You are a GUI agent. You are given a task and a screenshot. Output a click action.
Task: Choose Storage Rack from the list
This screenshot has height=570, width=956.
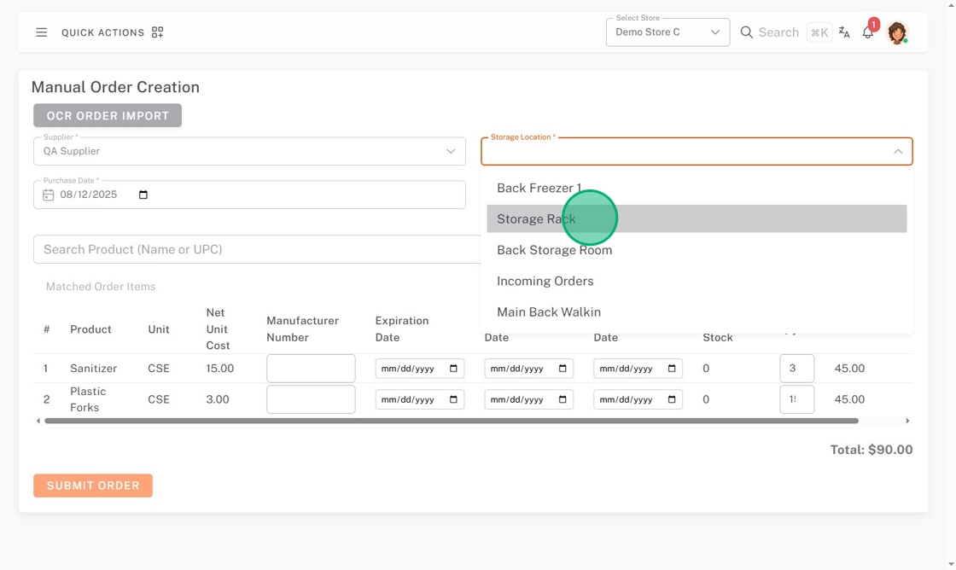click(x=536, y=219)
